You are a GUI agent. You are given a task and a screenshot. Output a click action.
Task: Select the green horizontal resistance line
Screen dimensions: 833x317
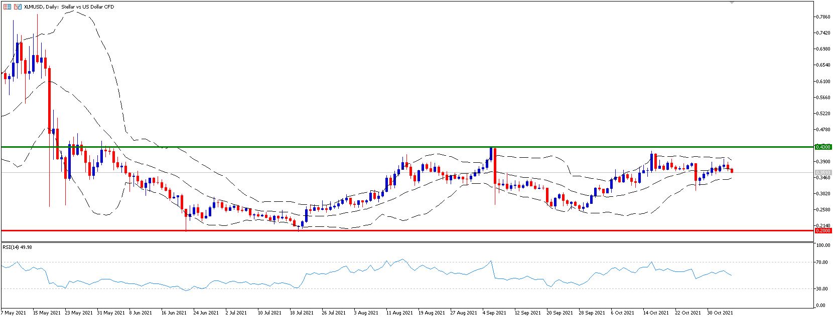(351, 147)
